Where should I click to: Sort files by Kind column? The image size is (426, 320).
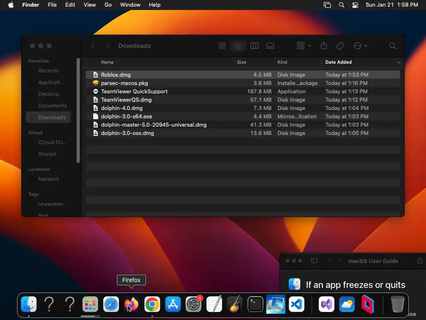(x=282, y=62)
